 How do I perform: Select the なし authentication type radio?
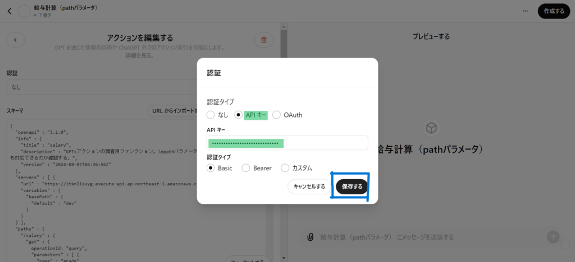(x=211, y=115)
